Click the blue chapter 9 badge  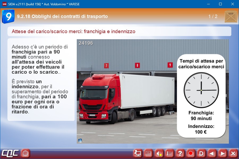coord(8,16)
